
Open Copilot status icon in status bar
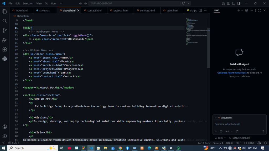click(259, 143)
